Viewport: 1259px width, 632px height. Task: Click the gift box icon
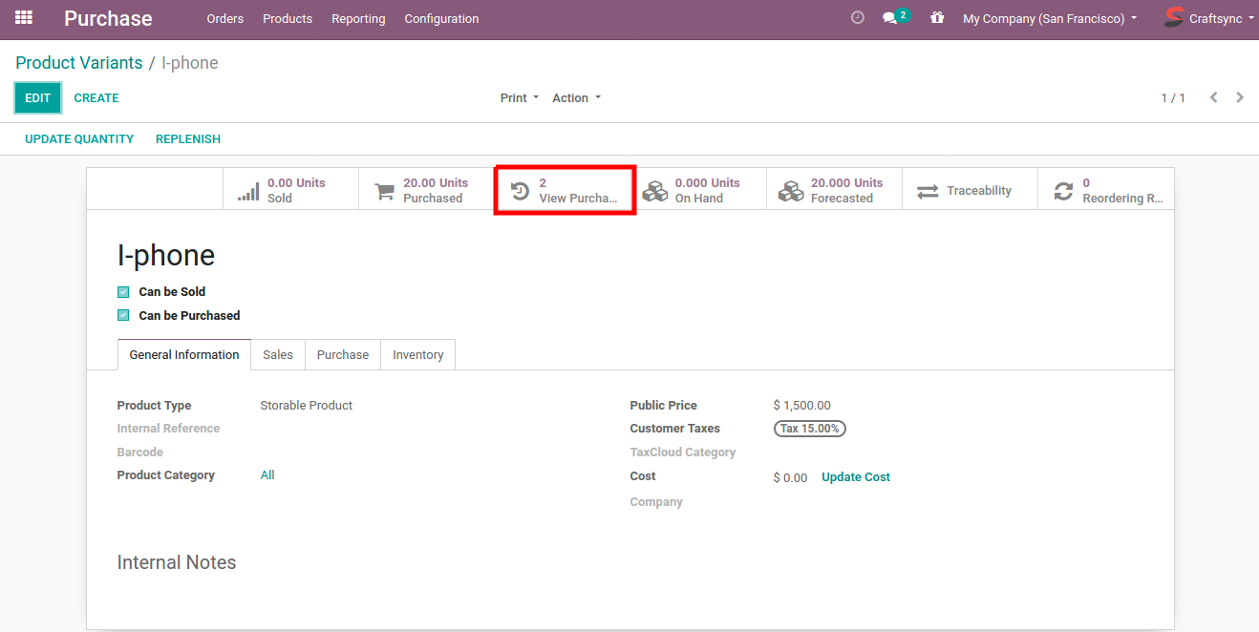936,18
